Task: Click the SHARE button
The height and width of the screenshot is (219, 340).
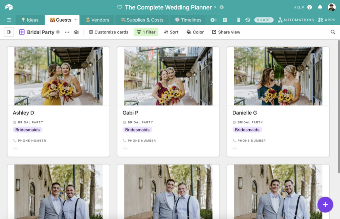Action: 264,20
